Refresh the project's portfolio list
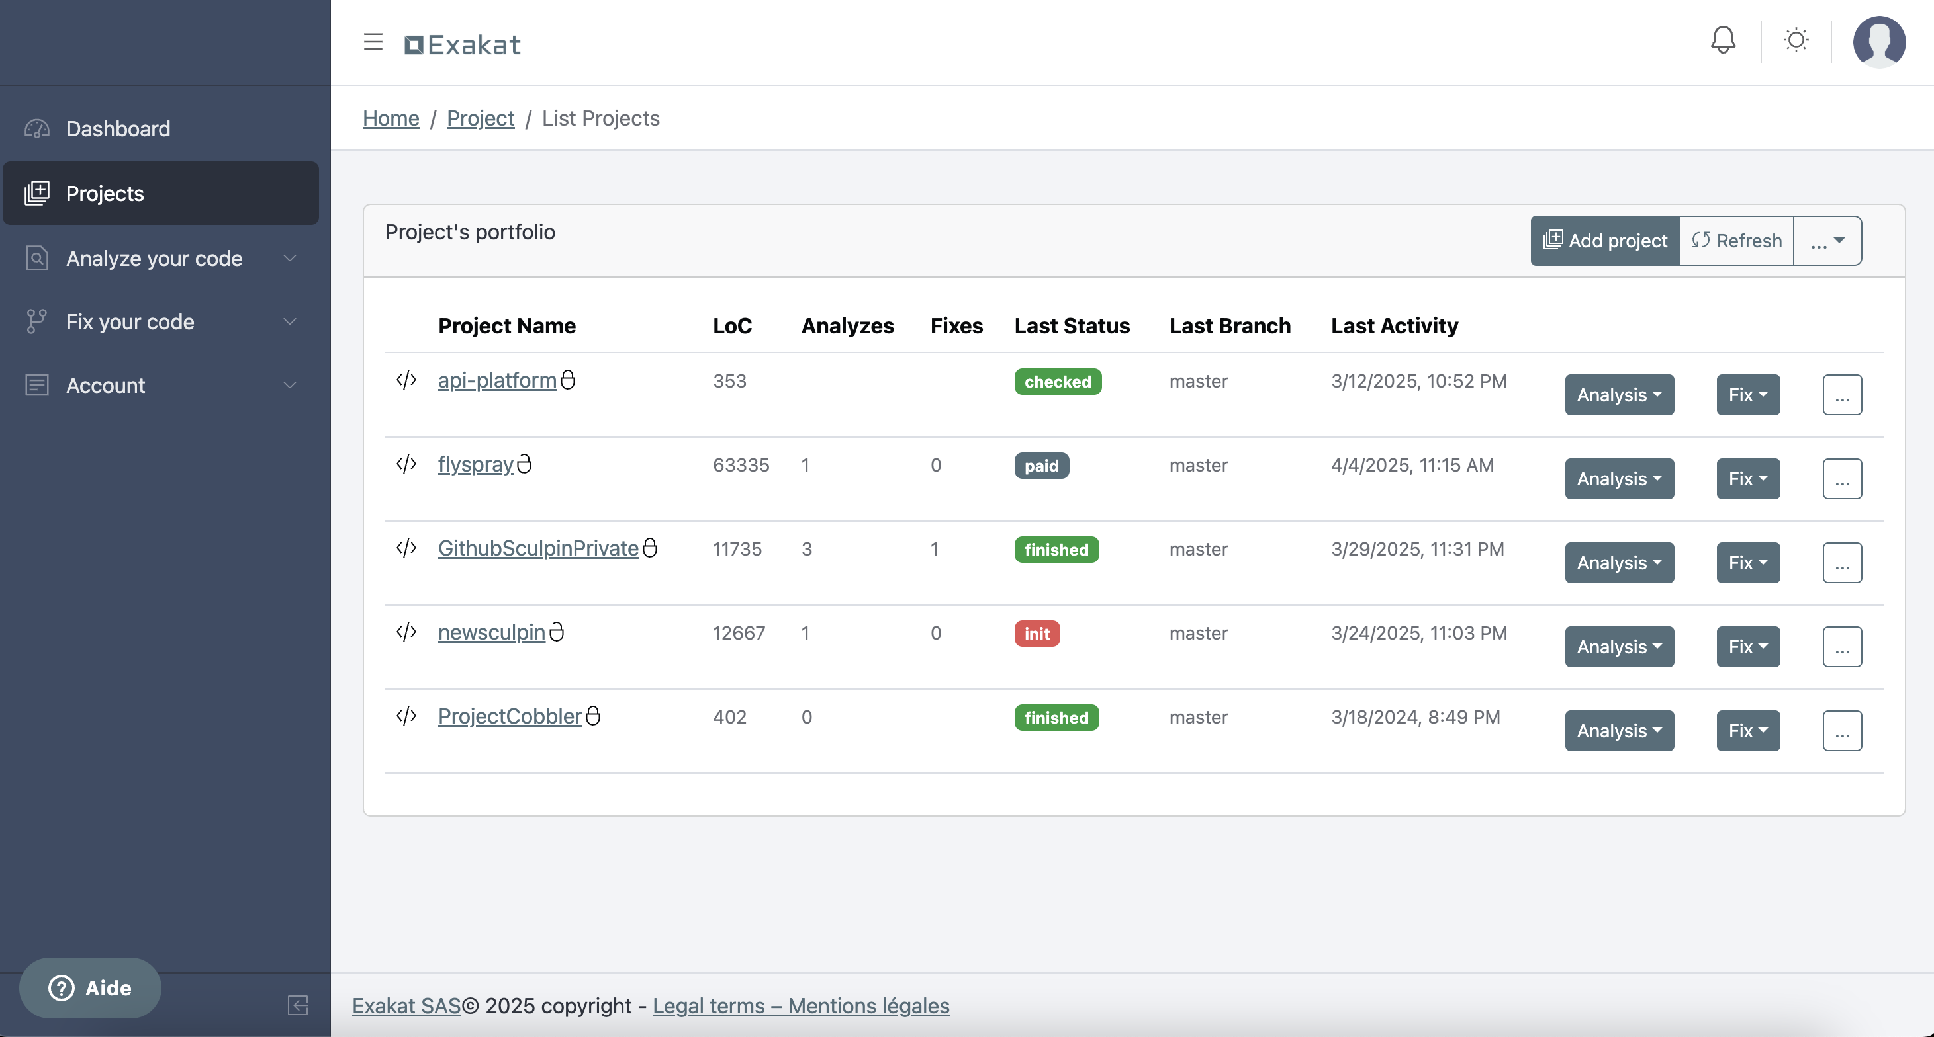The width and height of the screenshot is (1934, 1037). tap(1736, 241)
